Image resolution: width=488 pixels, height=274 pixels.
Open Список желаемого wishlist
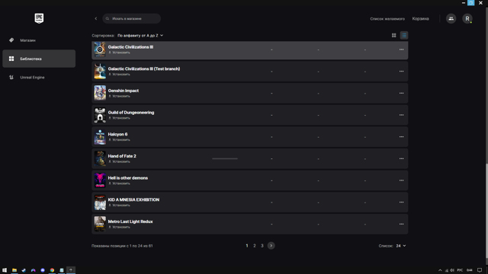(x=387, y=18)
